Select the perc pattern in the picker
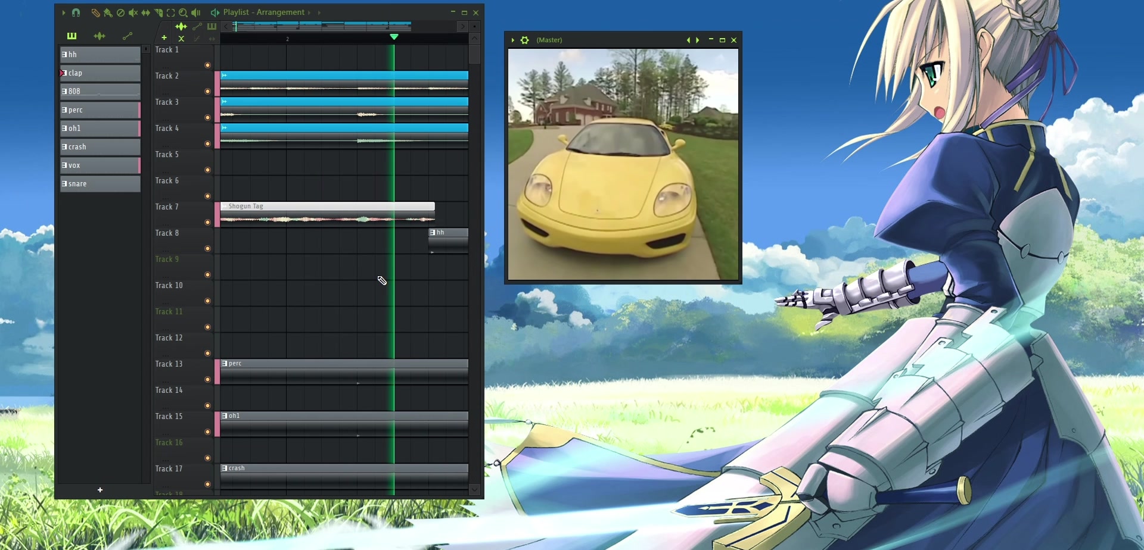The width and height of the screenshot is (1144, 550). (x=100, y=110)
